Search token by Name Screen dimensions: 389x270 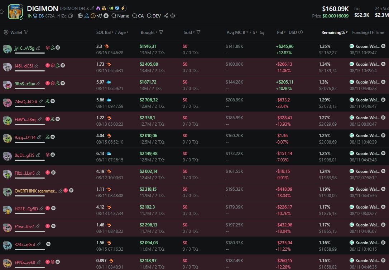121,16
